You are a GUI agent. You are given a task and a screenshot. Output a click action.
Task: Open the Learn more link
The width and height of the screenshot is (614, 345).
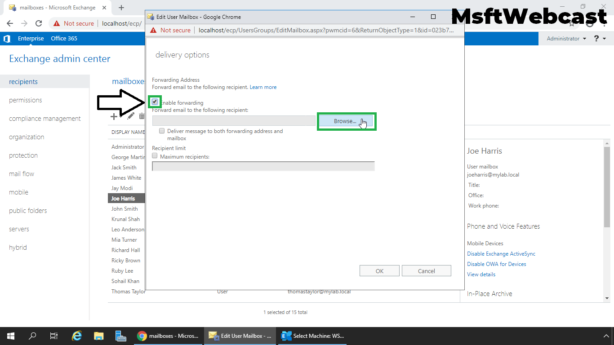tap(263, 87)
